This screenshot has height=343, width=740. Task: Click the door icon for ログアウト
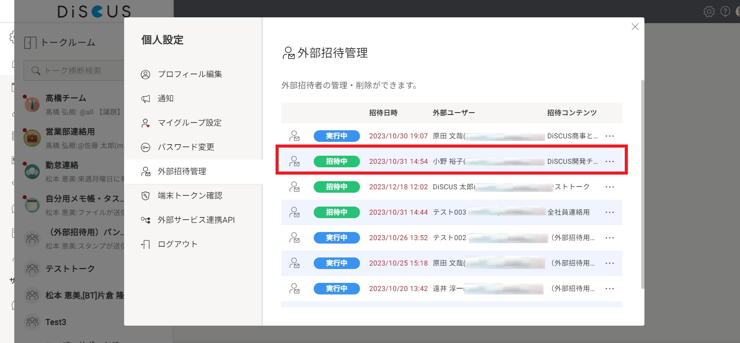point(145,244)
